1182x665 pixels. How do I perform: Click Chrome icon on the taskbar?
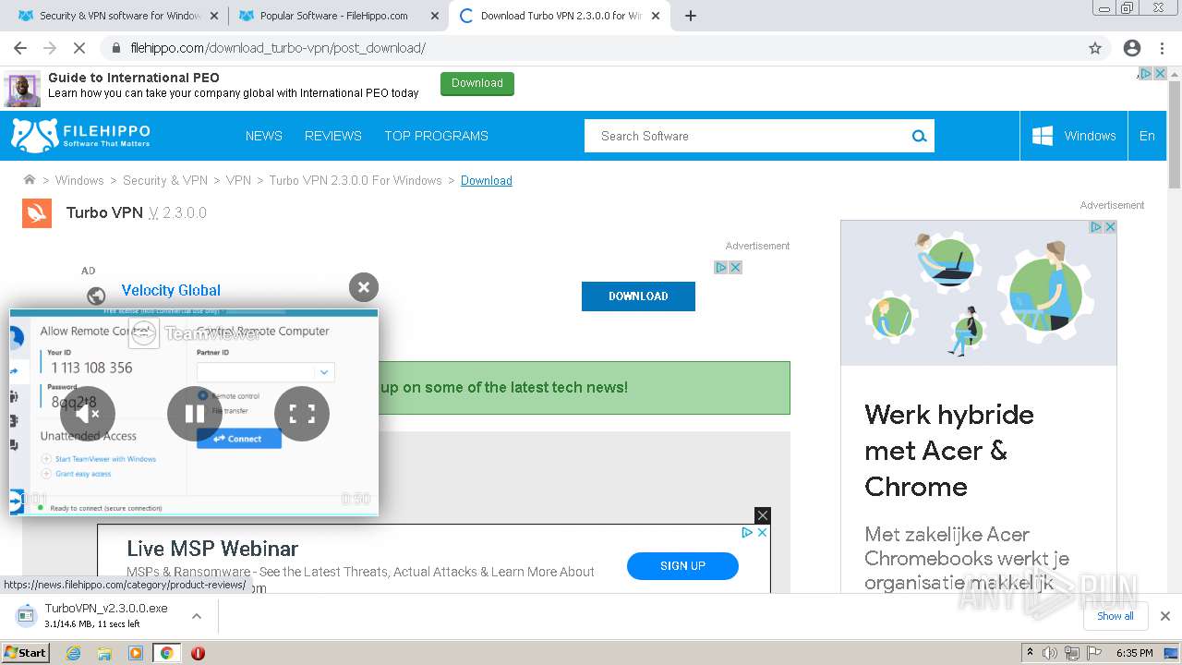166,653
